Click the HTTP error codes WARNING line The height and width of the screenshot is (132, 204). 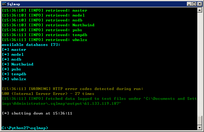click(x=72, y=89)
